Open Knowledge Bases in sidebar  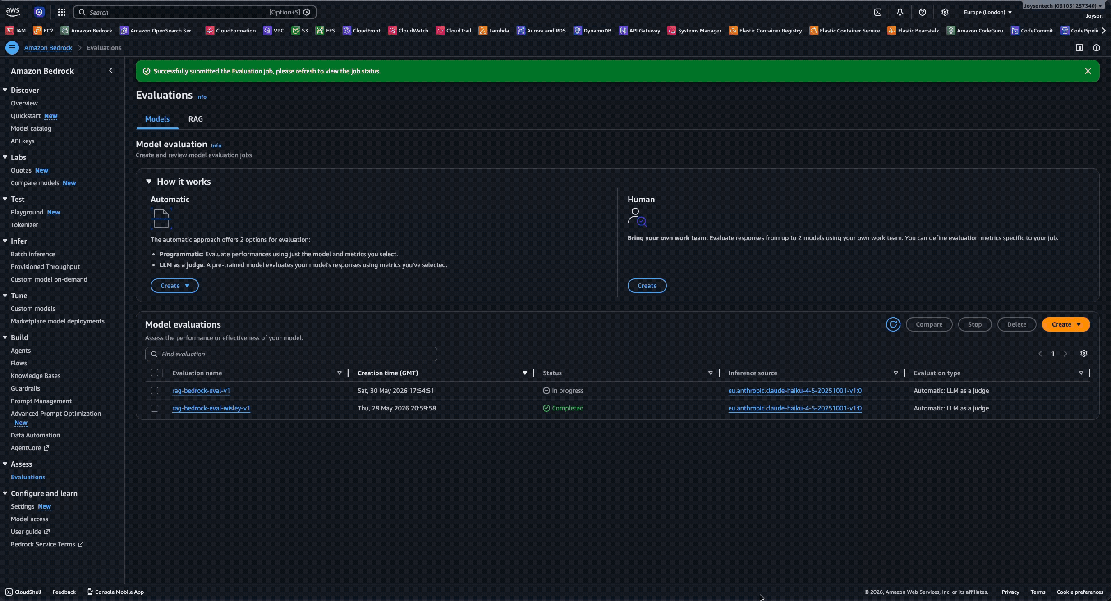36,376
